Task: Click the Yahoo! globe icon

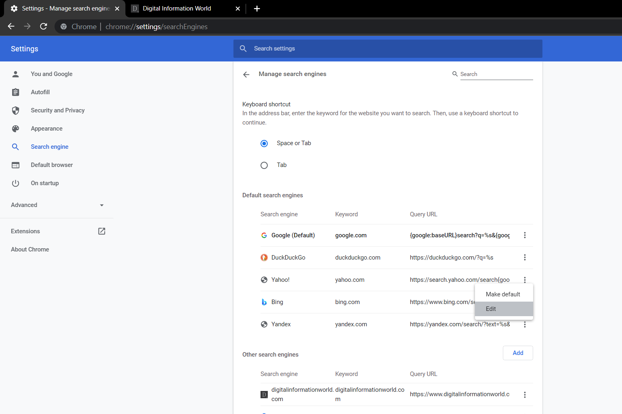Action: (264, 280)
